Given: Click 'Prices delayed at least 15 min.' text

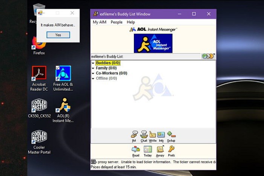Looking at the screenshot, I should [x=114, y=167].
